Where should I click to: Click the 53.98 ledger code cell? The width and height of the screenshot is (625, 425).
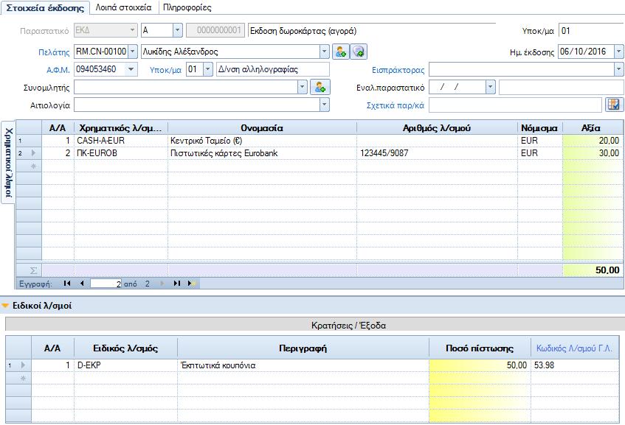pos(575,365)
